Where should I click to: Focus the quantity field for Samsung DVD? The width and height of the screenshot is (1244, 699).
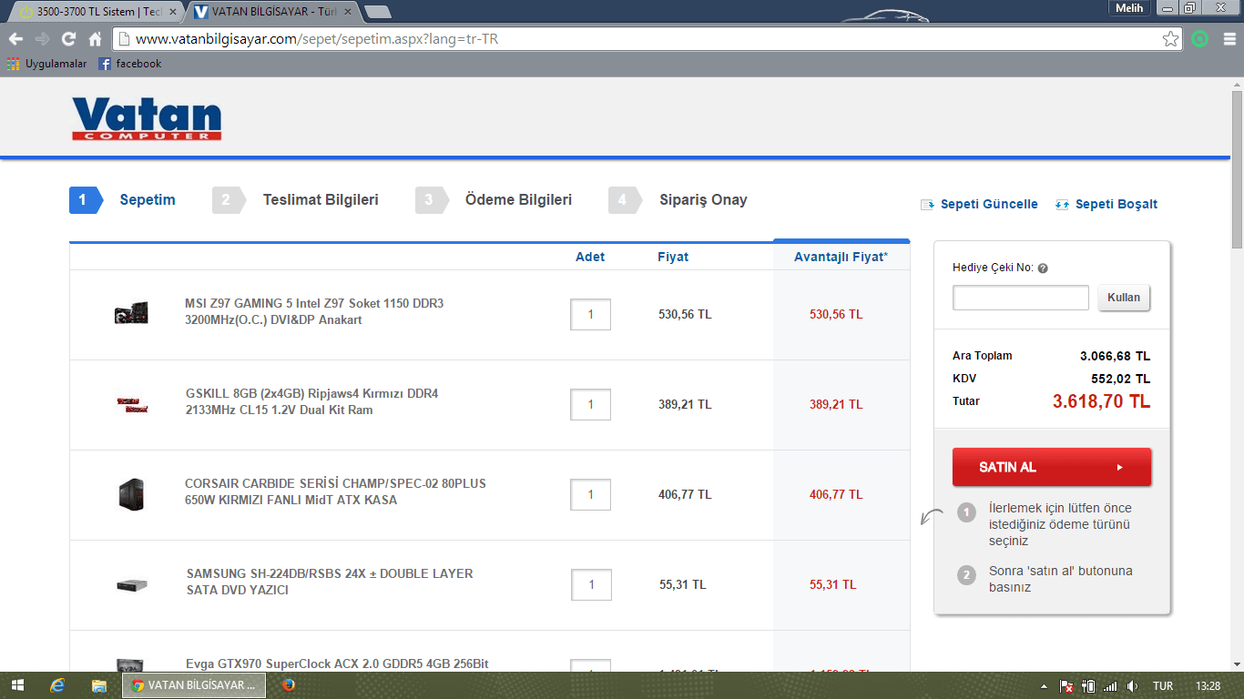click(x=591, y=584)
